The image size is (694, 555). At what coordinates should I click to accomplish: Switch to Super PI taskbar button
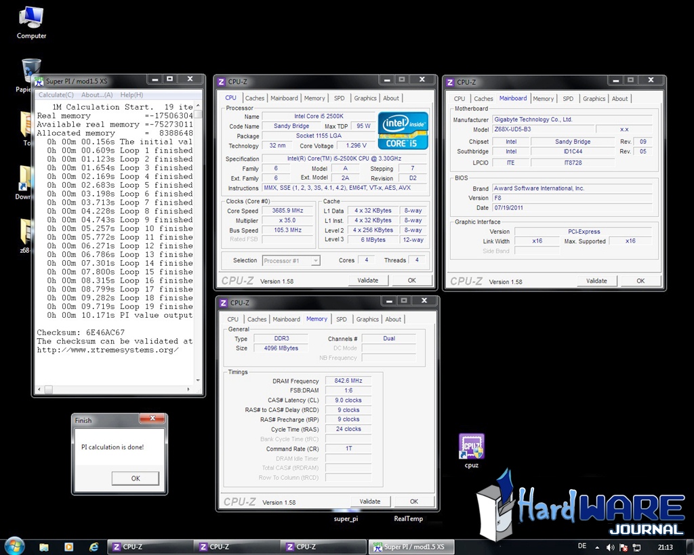[409, 547]
